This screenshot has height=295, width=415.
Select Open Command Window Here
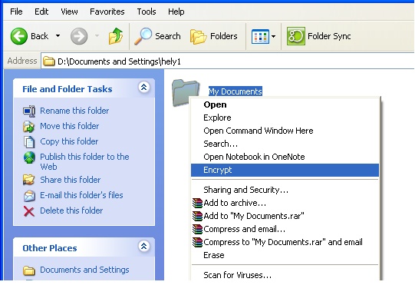[285, 131]
